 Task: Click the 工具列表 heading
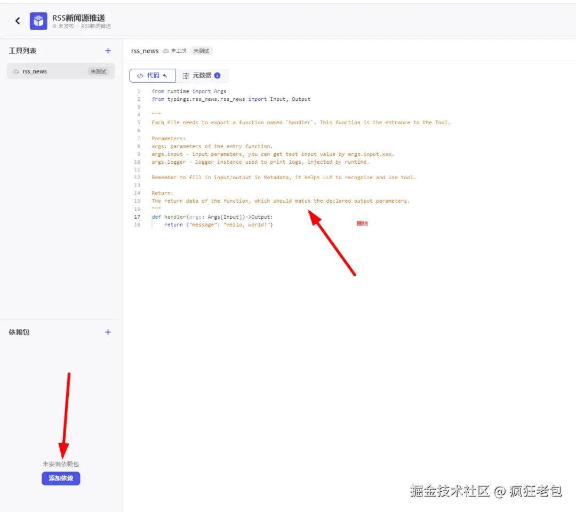click(x=22, y=51)
